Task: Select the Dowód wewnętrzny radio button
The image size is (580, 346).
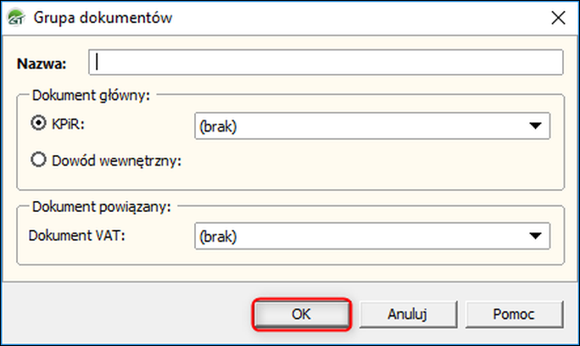Action: click(37, 158)
